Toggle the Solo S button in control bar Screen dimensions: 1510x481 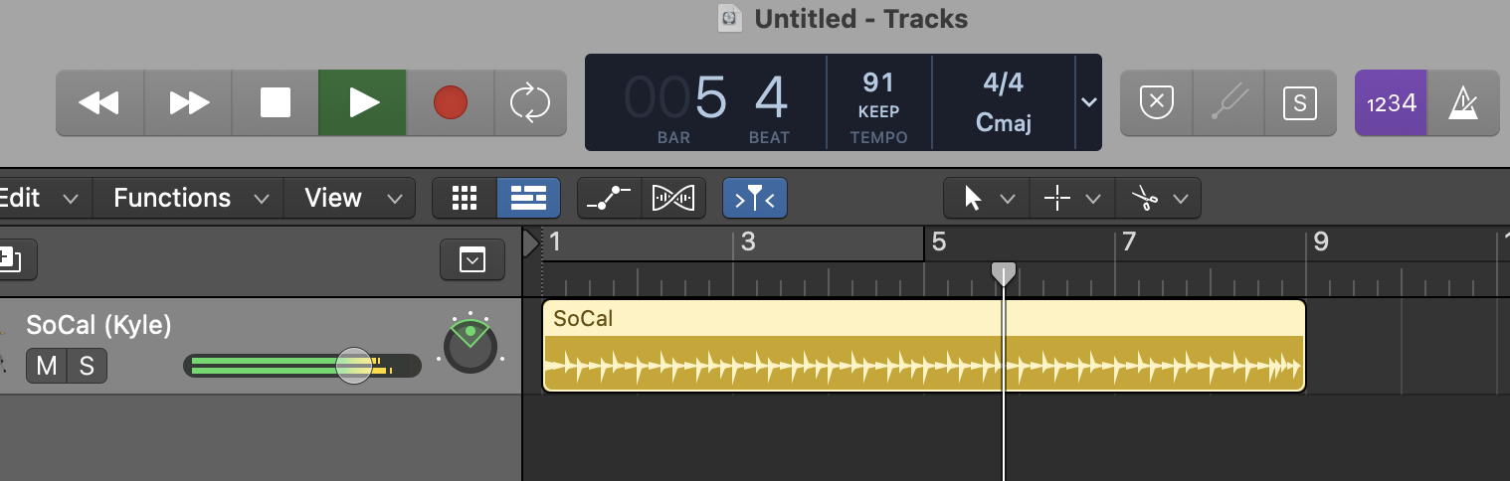1299,102
